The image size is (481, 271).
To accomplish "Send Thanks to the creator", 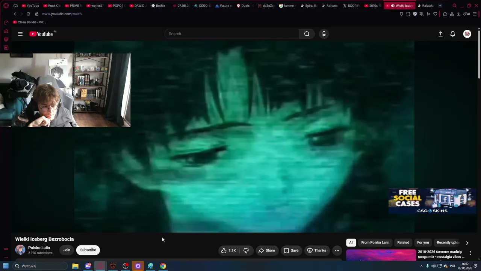I will tap(316, 250).
